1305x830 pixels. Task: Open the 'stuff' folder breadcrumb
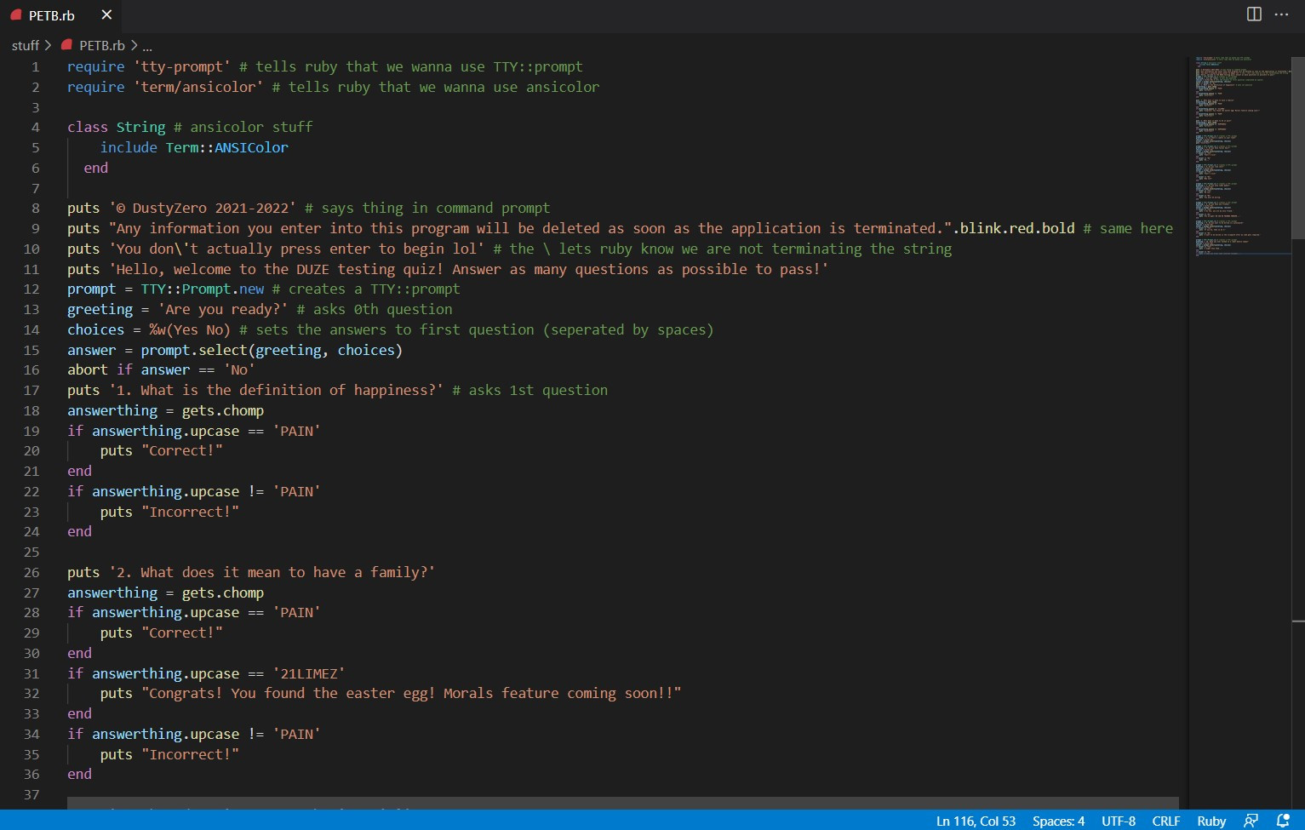click(x=25, y=45)
